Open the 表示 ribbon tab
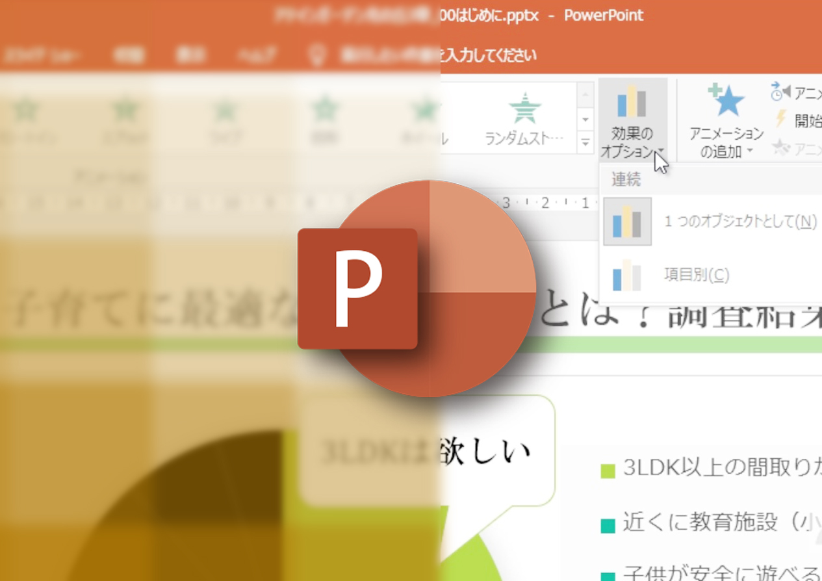 (190, 55)
